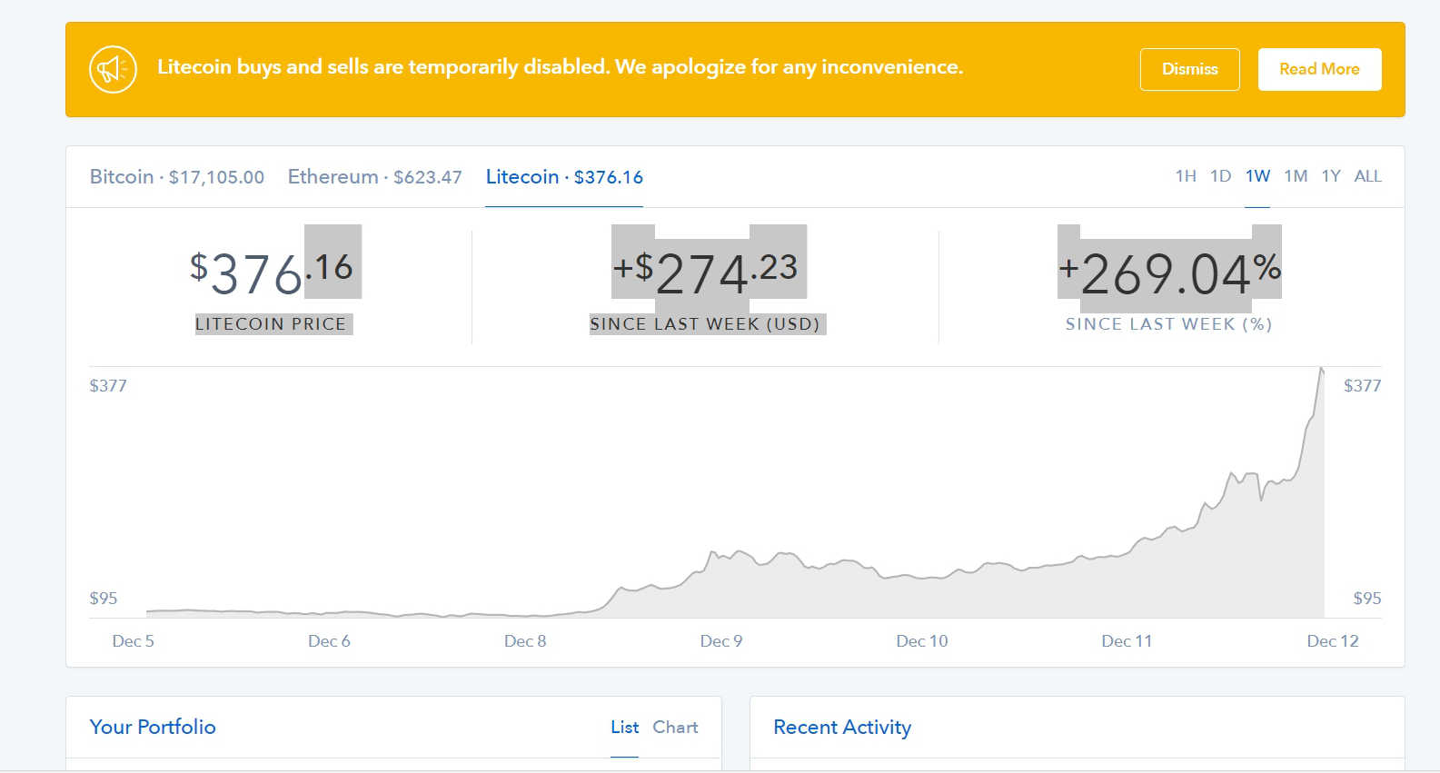This screenshot has height=773, width=1440.
Task: Show the 1Y chart range
Action: tap(1331, 176)
